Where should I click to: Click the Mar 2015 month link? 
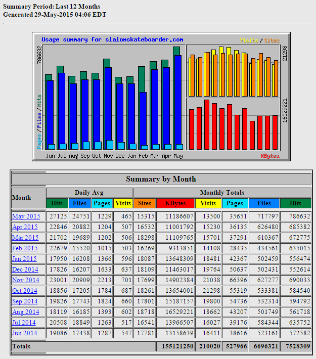click(25, 238)
